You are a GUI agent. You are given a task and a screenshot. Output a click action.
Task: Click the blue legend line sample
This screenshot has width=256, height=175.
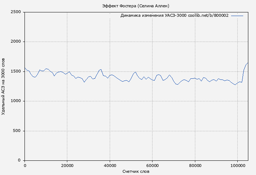[x=237, y=16]
